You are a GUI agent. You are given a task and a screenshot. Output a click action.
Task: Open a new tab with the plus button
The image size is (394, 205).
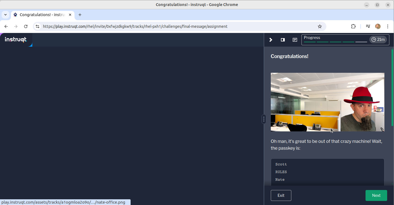tap(80, 15)
